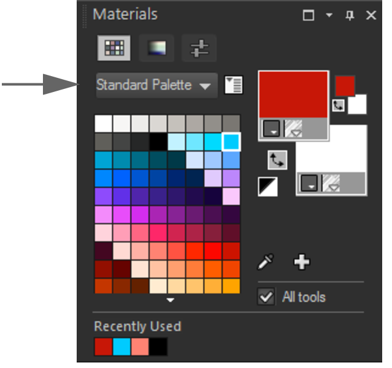Viewport: 392px width, 368px height.
Task: Select the eyedropper sample color tool
Action: coord(266,262)
